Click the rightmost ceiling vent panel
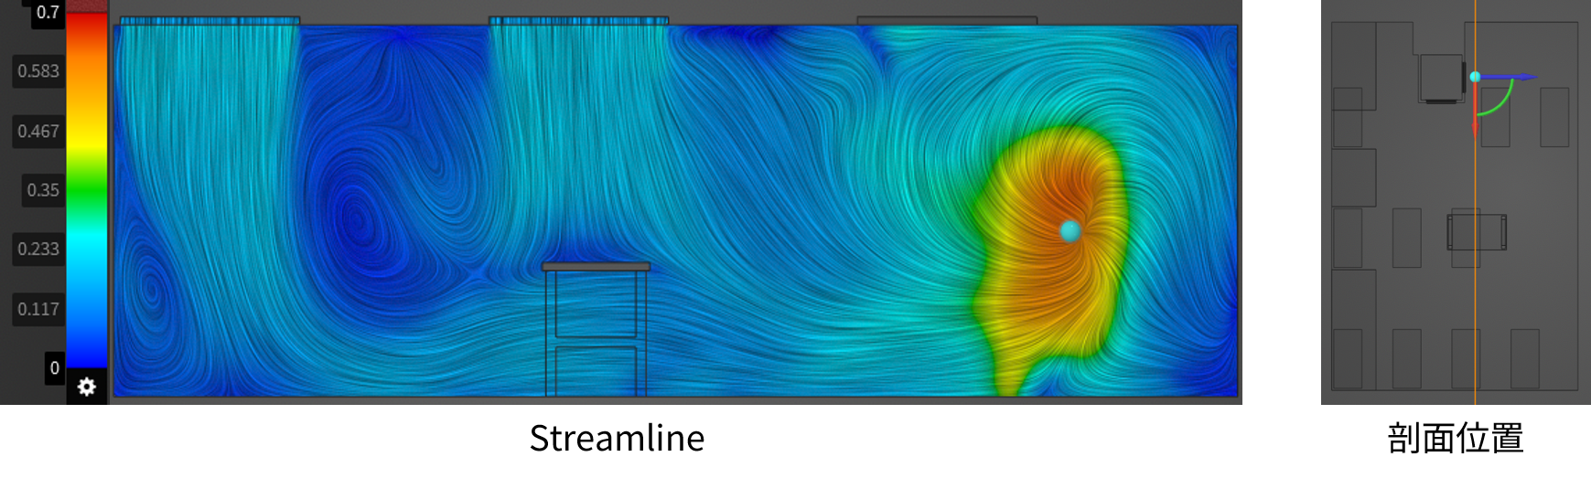Image resolution: width=1591 pixels, height=478 pixels. pyautogui.click(x=947, y=20)
